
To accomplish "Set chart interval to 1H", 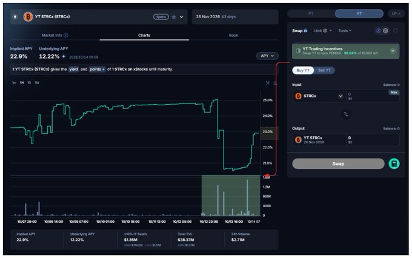I will coord(22,83).
